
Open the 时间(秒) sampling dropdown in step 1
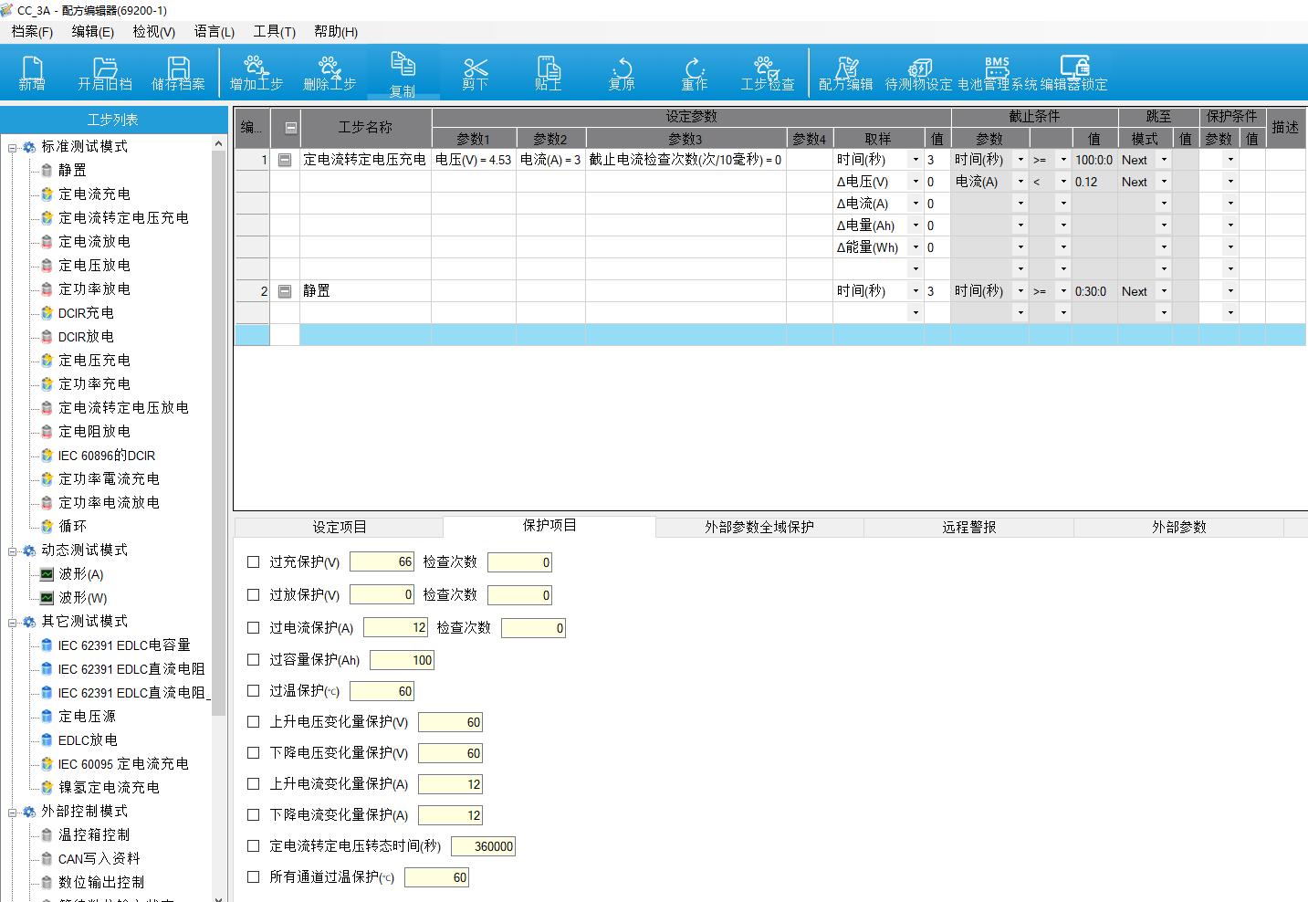coord(916,160)
